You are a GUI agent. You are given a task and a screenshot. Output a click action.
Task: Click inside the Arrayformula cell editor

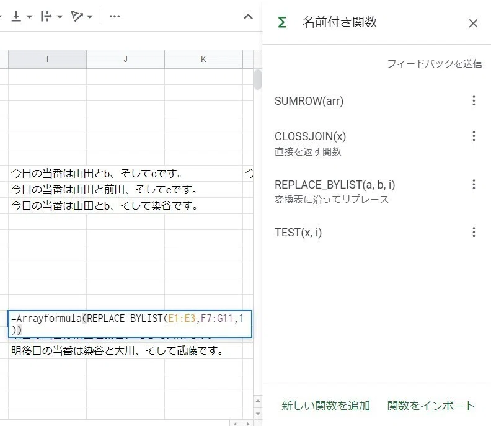(130, 324)
